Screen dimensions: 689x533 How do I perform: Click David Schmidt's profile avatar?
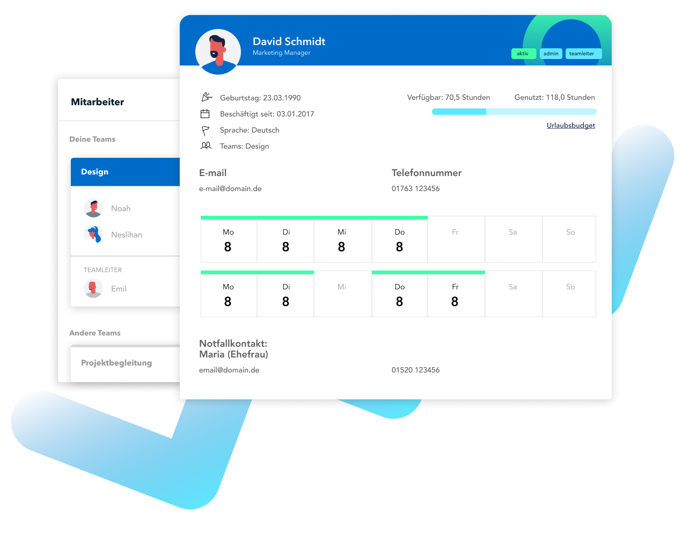click(218, 52)
